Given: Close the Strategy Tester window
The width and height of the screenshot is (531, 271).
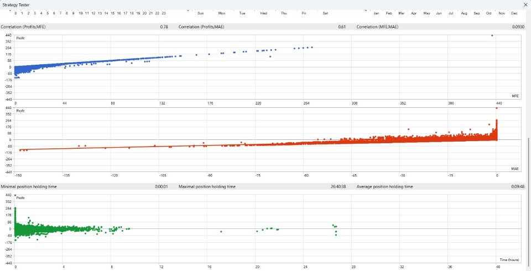Looking at the screenshot, I should 525,5.
